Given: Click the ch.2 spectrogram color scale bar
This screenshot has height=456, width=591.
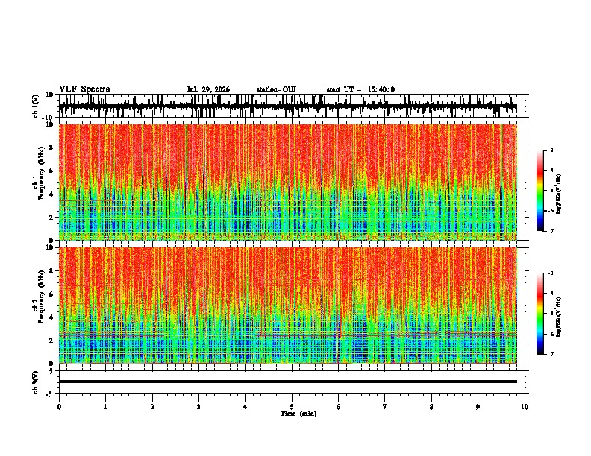Looking at the screenshot, I should pyautogui.click(x=540, y=314).
